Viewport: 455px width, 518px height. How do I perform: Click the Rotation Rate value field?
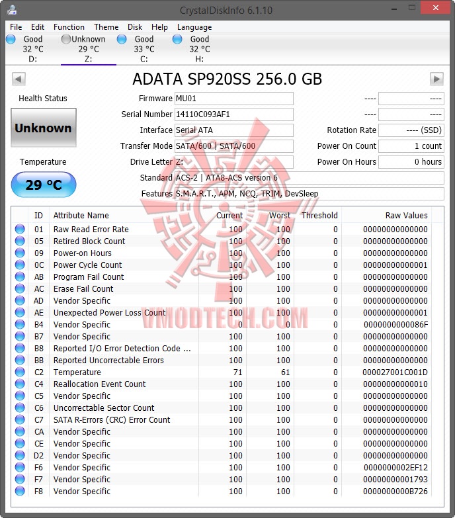pos(411,130)
